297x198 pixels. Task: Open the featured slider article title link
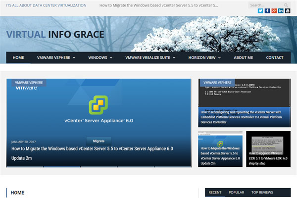tap(92, 153)
